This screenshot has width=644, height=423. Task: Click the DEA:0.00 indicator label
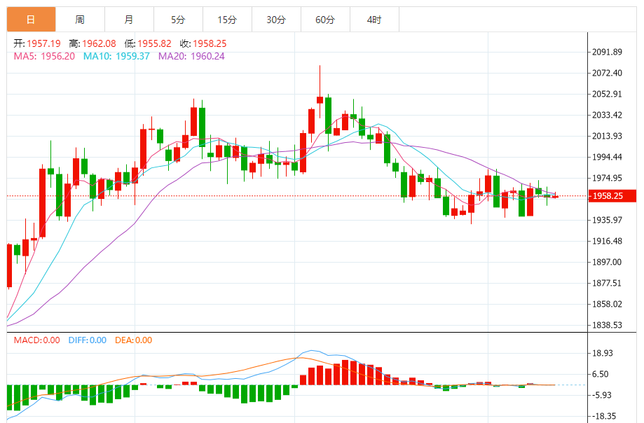click(133, 340)
